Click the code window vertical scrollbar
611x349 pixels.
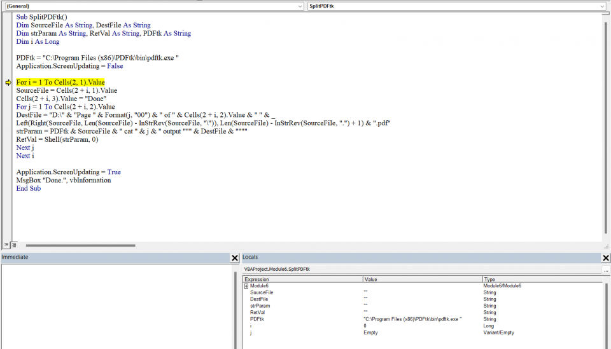[x=605, y=127]
